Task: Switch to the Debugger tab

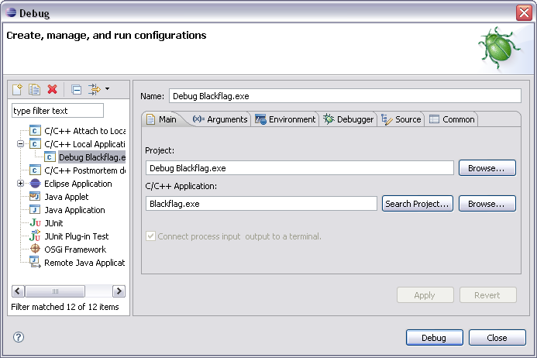Action: [x=348, y=119]
